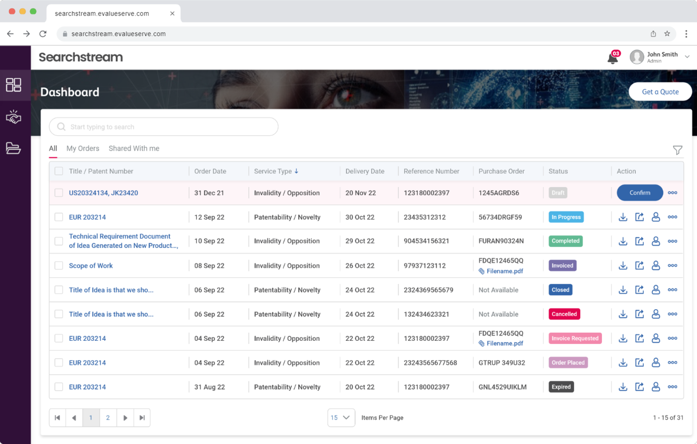Image resolution: width=697 pixels, height=444 pixels.
Task: Assign user on the Order Placed row
Action: pos(656,362)
